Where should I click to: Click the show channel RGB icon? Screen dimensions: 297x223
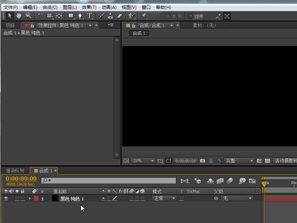[x=219, y=161]
